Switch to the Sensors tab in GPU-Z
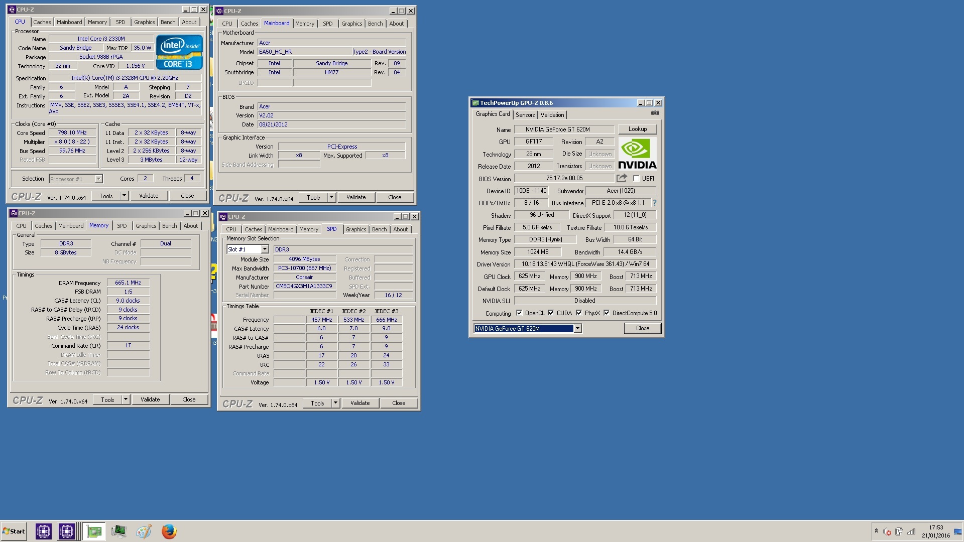Screen dimensions: 964x542 tap(525, 115)
